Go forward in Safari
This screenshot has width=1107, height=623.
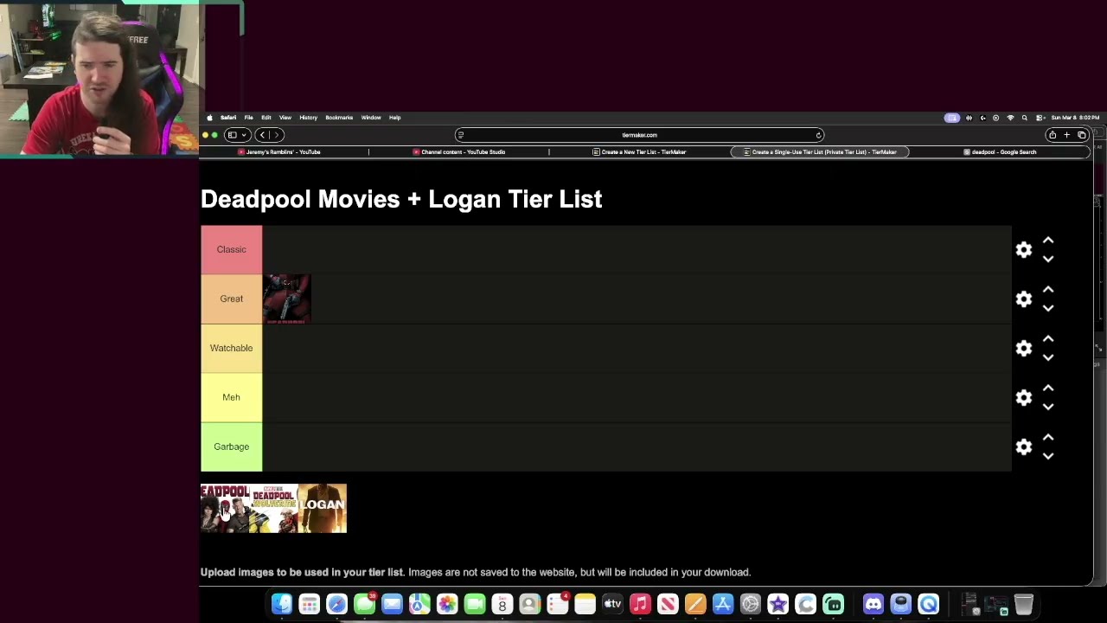coord(277,135)
